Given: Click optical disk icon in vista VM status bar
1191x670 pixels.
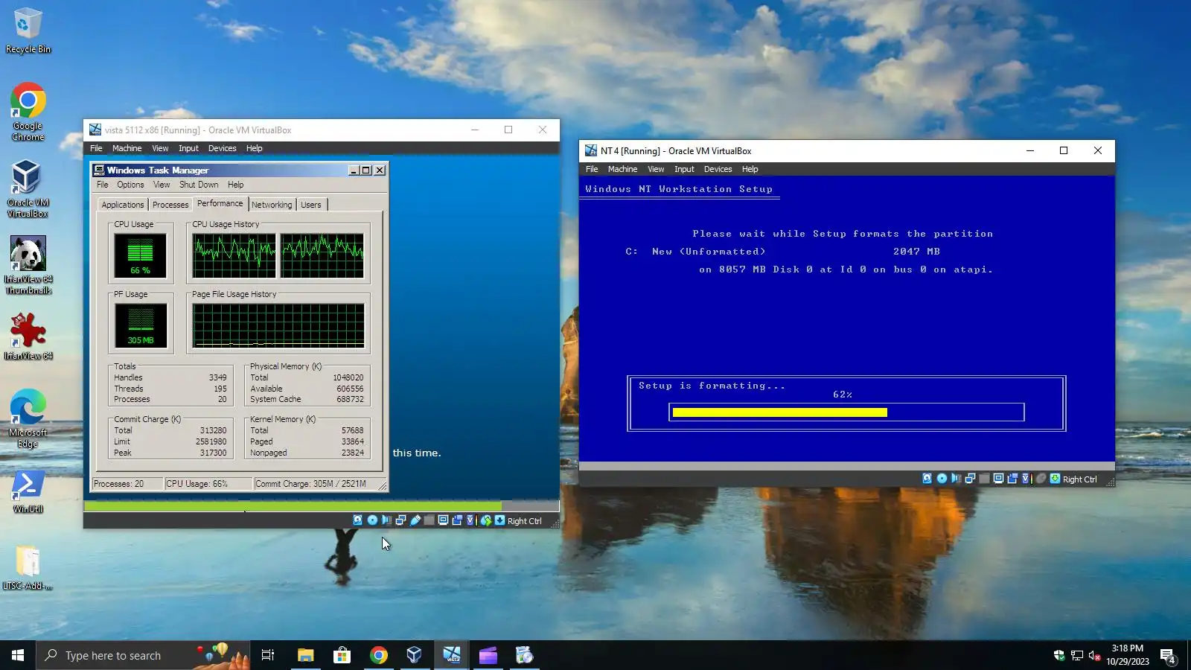Looking at the screenshot, I should pos(372,520).
